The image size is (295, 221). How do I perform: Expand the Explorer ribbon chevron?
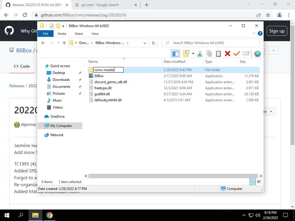tap(254, 33)
